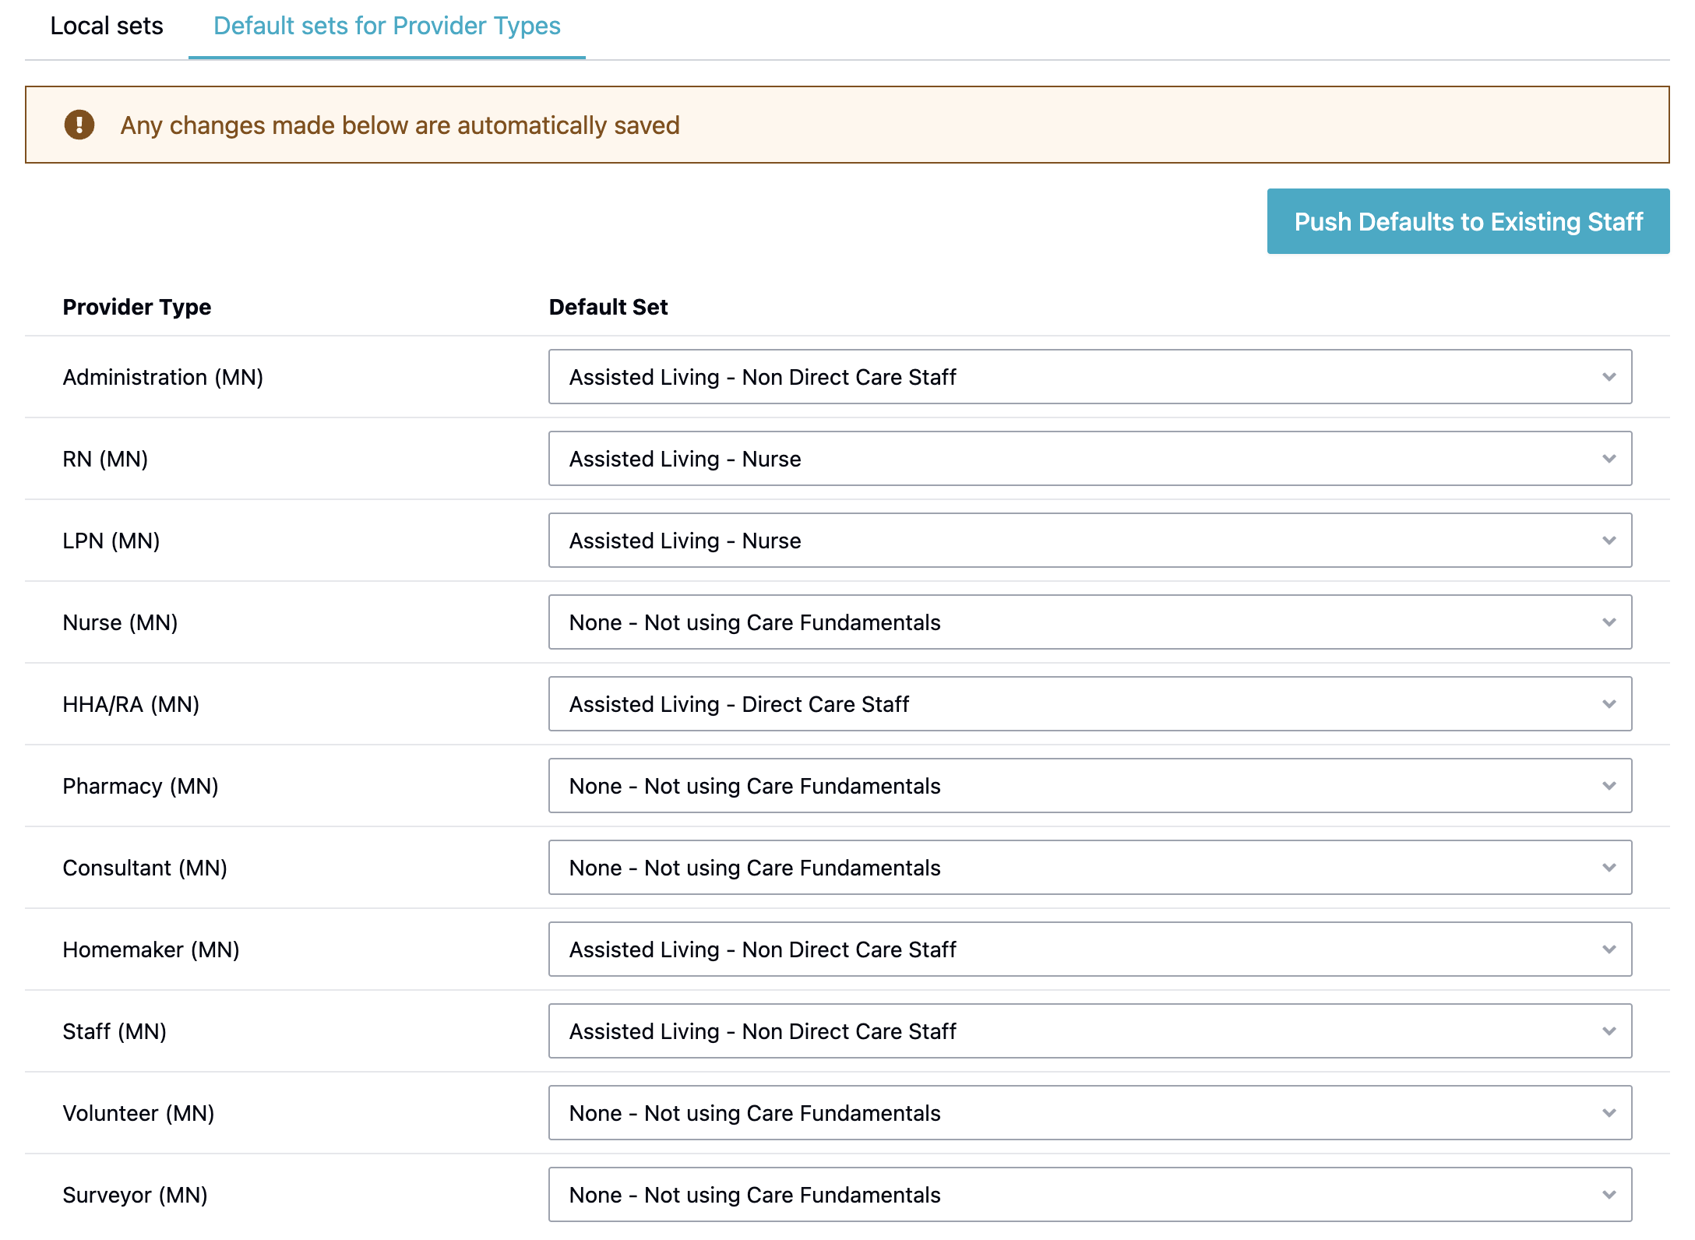Open the Administration (MN) default set dropdown

click(x=1089, y=377)
